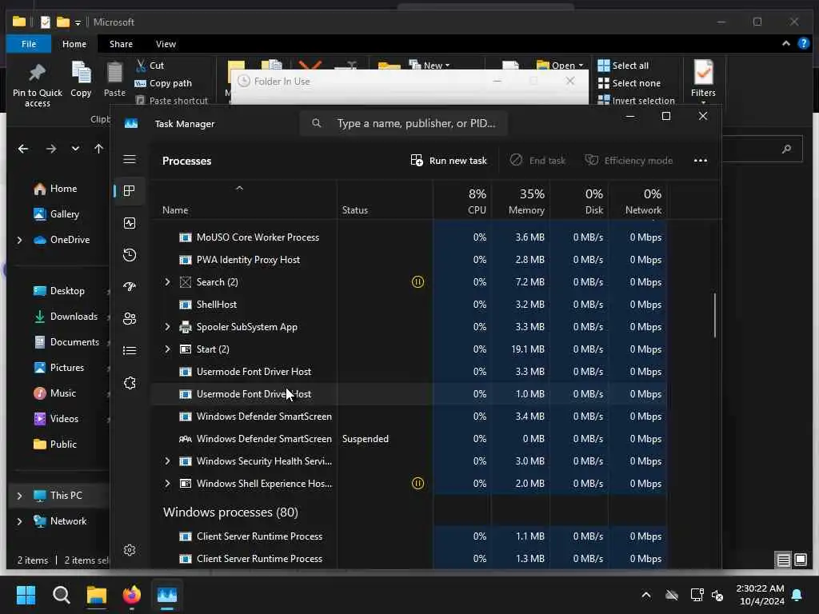Expand the Search (2) process group
Viewport: 819px width, 614px height.
pos(167,282)
